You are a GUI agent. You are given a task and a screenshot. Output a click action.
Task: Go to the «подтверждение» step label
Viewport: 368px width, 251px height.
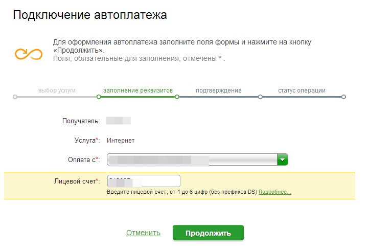[x=219, y=90]
